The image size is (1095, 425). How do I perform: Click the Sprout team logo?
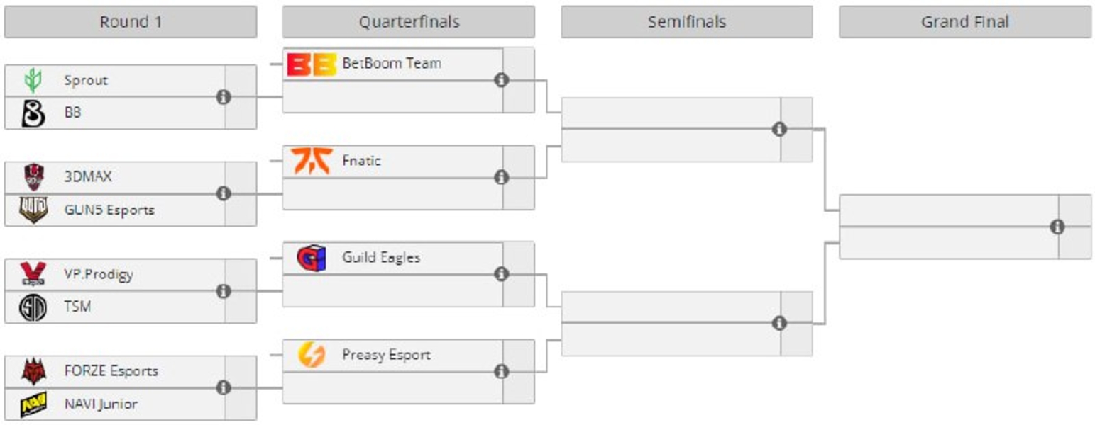33,80
